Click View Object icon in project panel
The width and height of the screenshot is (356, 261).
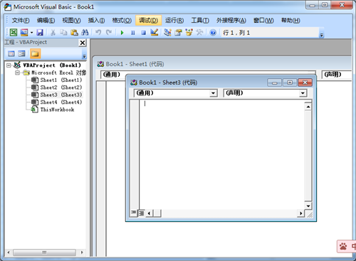(x=21, y=53)
